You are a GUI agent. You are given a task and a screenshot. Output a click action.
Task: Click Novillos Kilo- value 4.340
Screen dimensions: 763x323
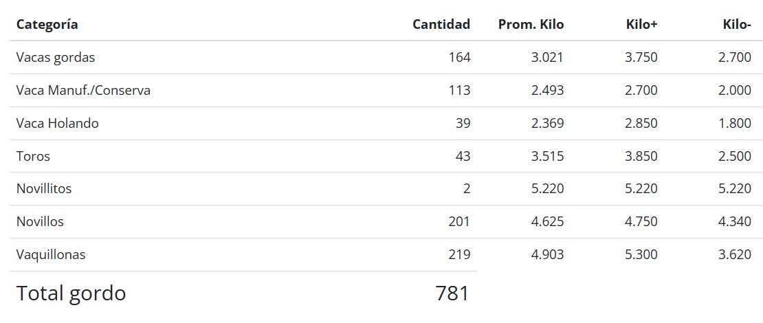click(x=734, y=222)
